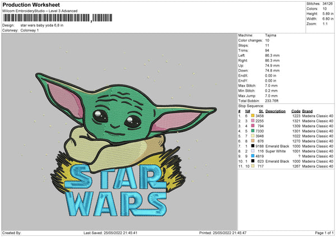Click the 'Last Saved: 25/05/2022 21:45:41' footer text
336x237 pixels.
click(110, 233)
